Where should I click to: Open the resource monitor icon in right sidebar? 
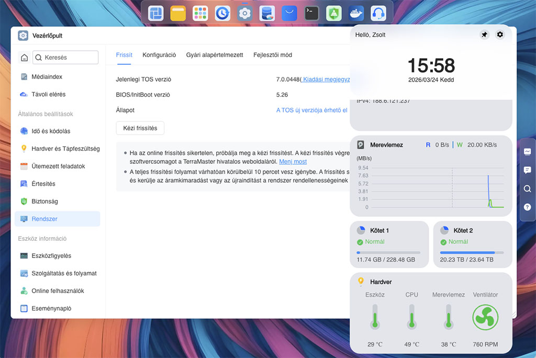527,151
